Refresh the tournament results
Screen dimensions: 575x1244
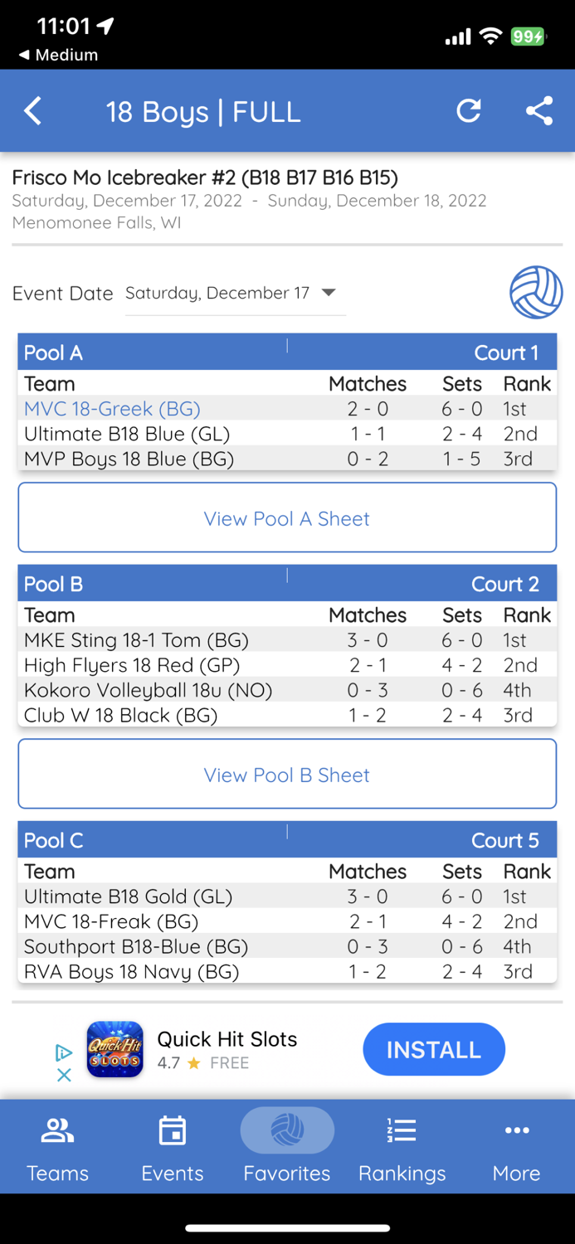[469, 110]
